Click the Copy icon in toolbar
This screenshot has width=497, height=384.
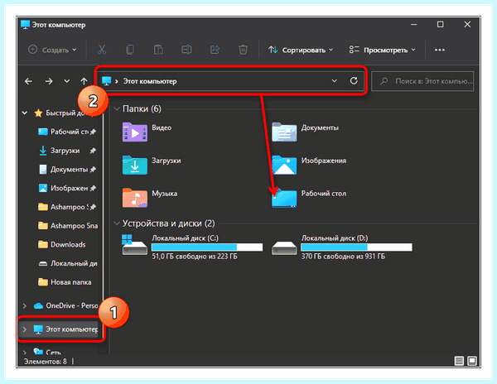click(130, 50)
